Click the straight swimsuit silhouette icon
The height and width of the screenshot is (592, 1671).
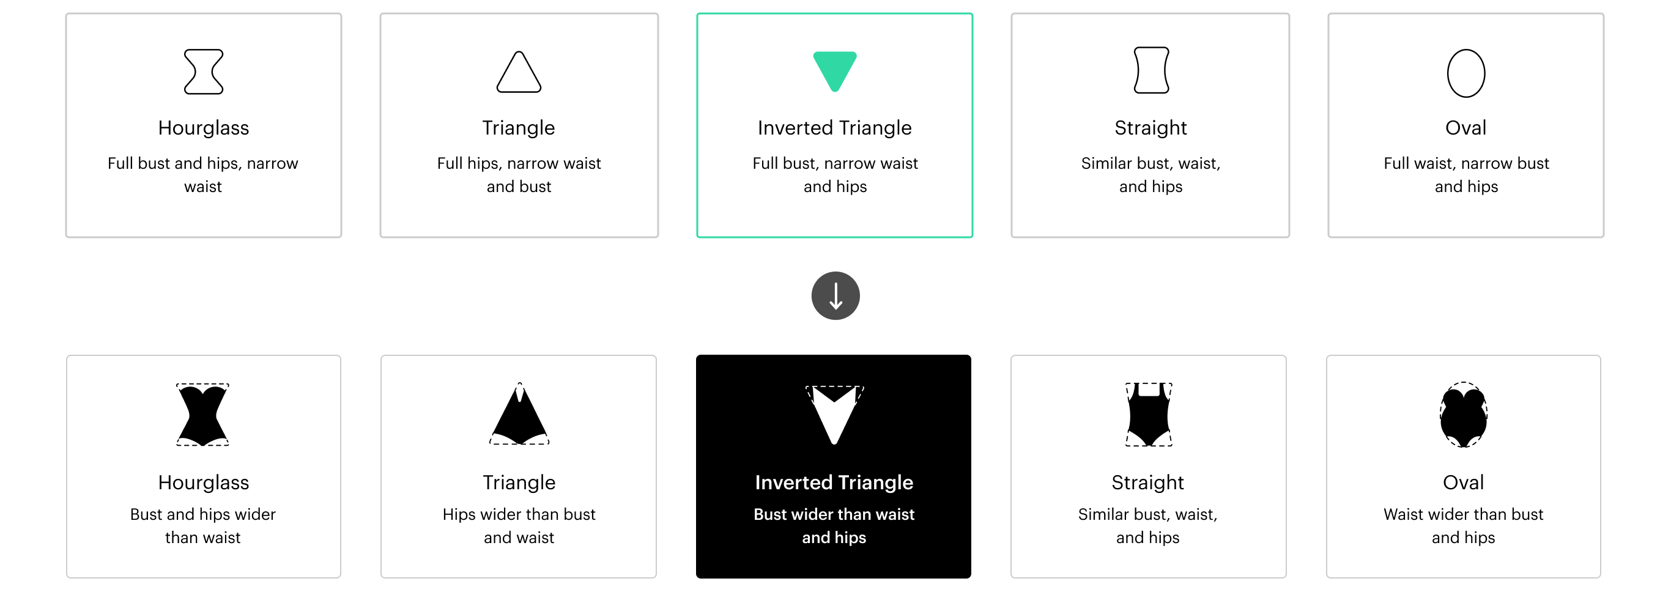[x=1148, y=414]
